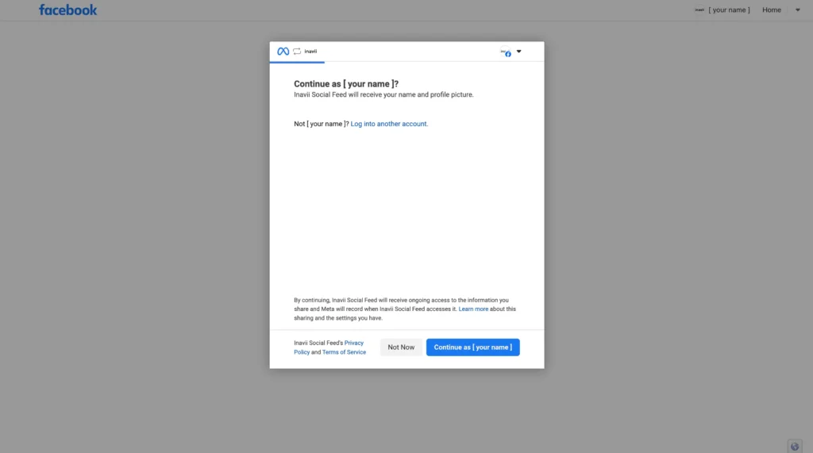Screen dimensions: 813x453
Task: Click the Not Now button
Action: [x=401, y=347]
